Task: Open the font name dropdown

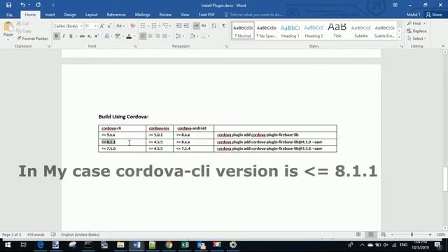Action: [x=81, y=26]
